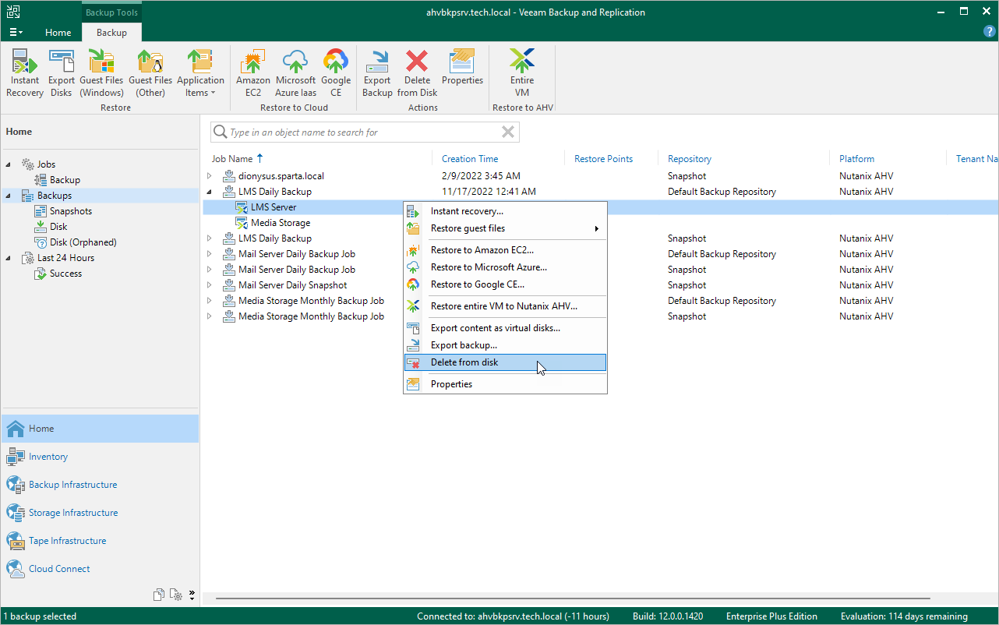The image size is (999, 625).
Task: Open the Cloud Connect view
Action: (100, 569)
